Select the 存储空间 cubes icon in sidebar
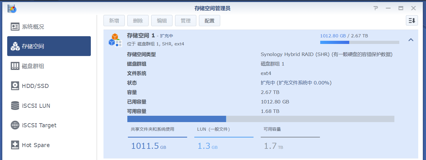Viewport: 426px width, 160px height. (x=15, y=46)
